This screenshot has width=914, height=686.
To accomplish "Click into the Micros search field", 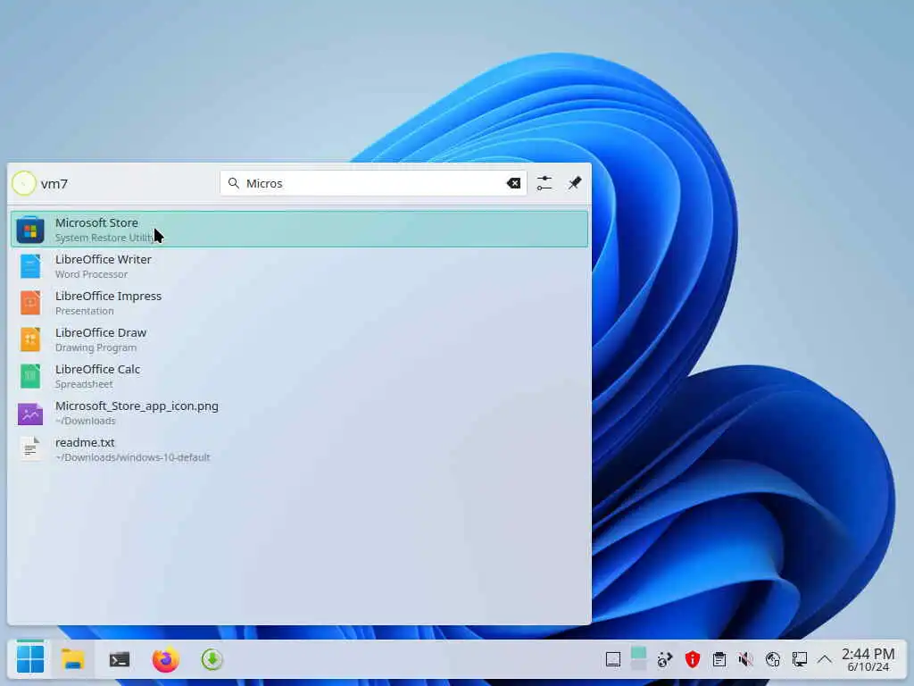I will pyautogui.click(x=373, y=183).
